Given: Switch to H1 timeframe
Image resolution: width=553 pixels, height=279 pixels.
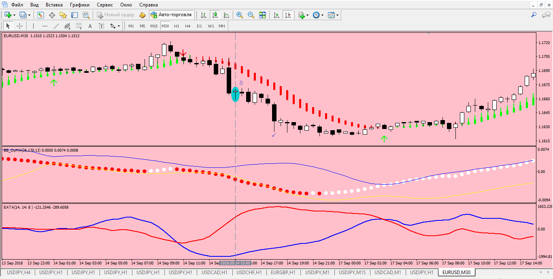Looking at the screenshot, I should 177,26.
